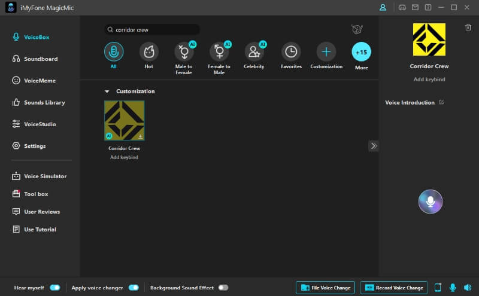The image size is (479, 296).
Task: Open the Soundboard section
Action: [35, 59]
